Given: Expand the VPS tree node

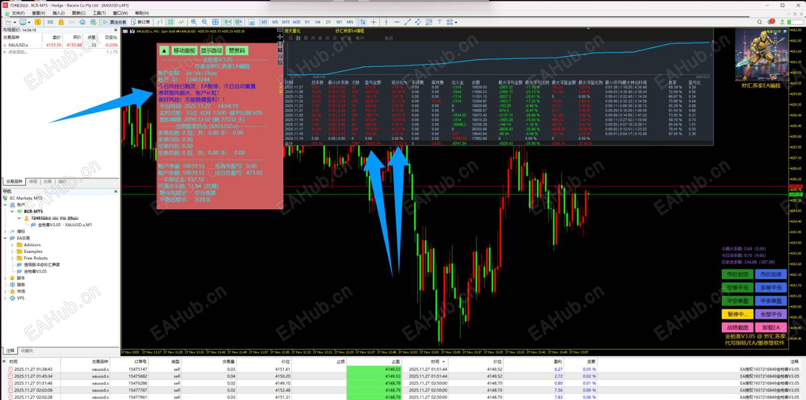Looking at the screenshot, I should point(6,298).
